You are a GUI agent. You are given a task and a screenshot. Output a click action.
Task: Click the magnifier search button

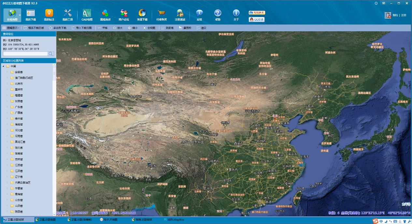(51, 54)
